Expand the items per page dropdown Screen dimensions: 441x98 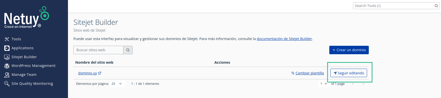tap(117, 84)
